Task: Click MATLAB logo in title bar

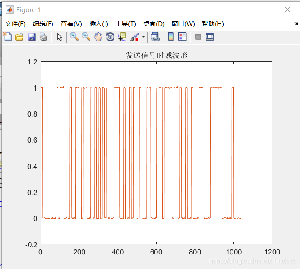Action: pyautogui.click(x=10, y=9)
